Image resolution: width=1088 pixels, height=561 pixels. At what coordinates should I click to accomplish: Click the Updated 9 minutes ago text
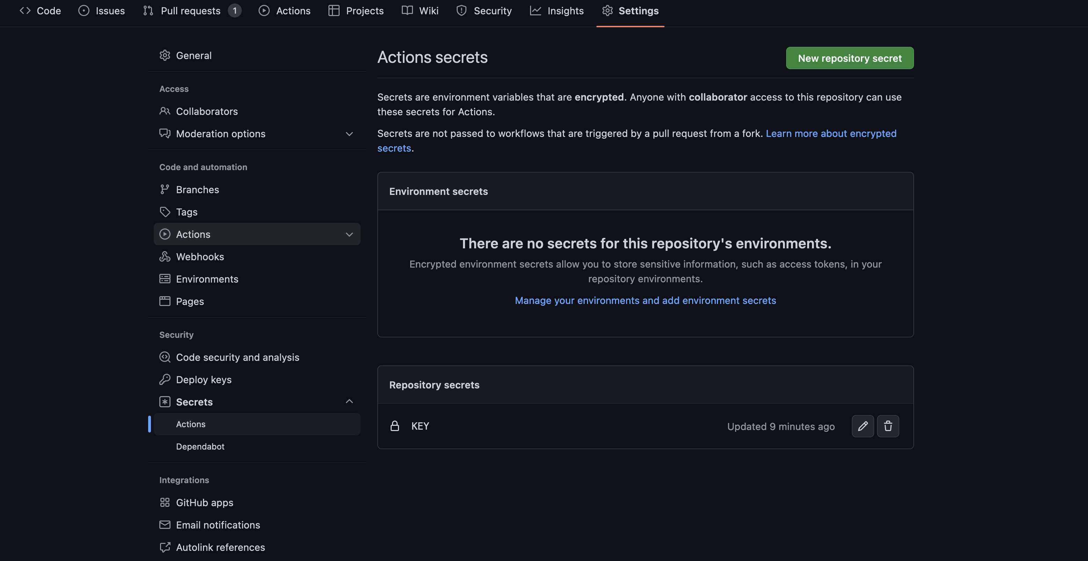[x=781, y=427]
